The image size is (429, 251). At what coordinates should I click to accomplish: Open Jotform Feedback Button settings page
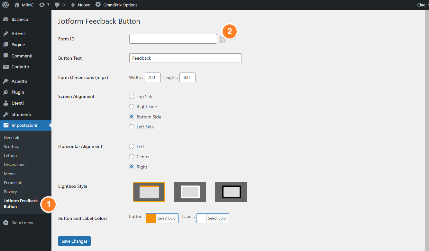[21, 203]
